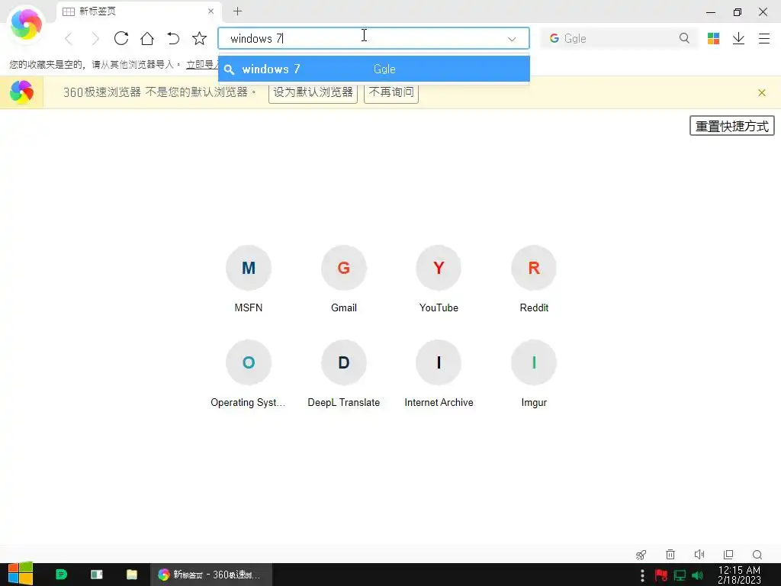Open a new tab with the plus button
The image size is (781, 586).
(238, 11)
